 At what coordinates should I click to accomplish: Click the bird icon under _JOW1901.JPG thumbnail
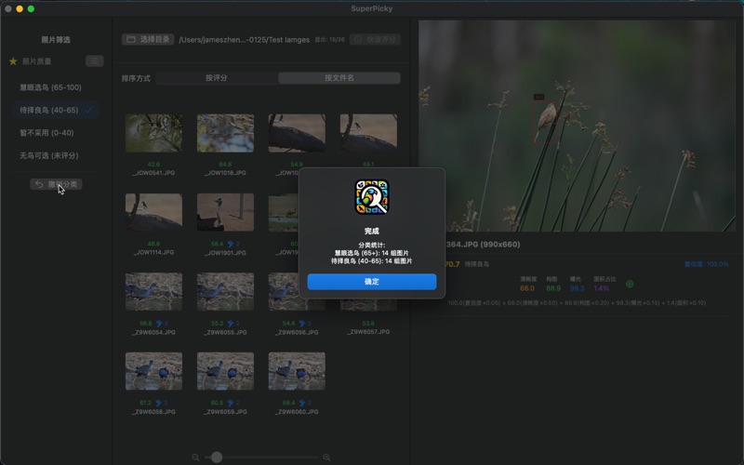click(x=230, y=244)
